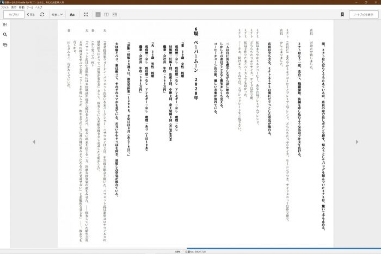Image resolution: width=381 pixels, height=254 pixels.
Task: Open the ファイル menu
Action: [5, 7]
